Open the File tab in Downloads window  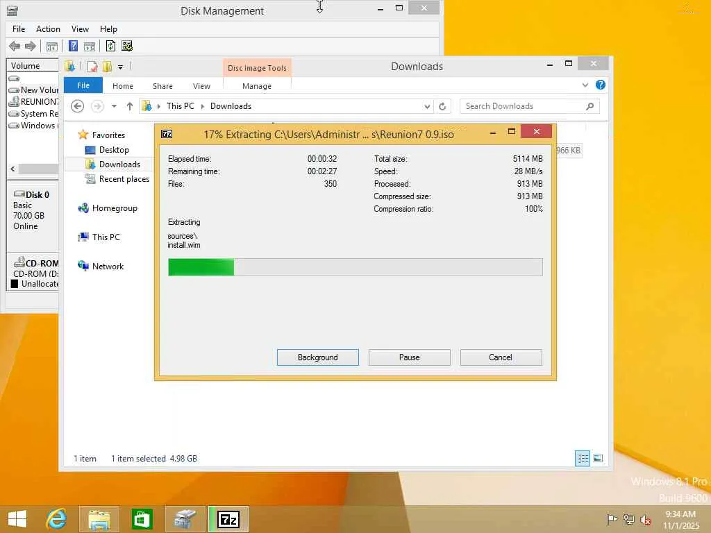pyautogui.click(x=83, y=85)
